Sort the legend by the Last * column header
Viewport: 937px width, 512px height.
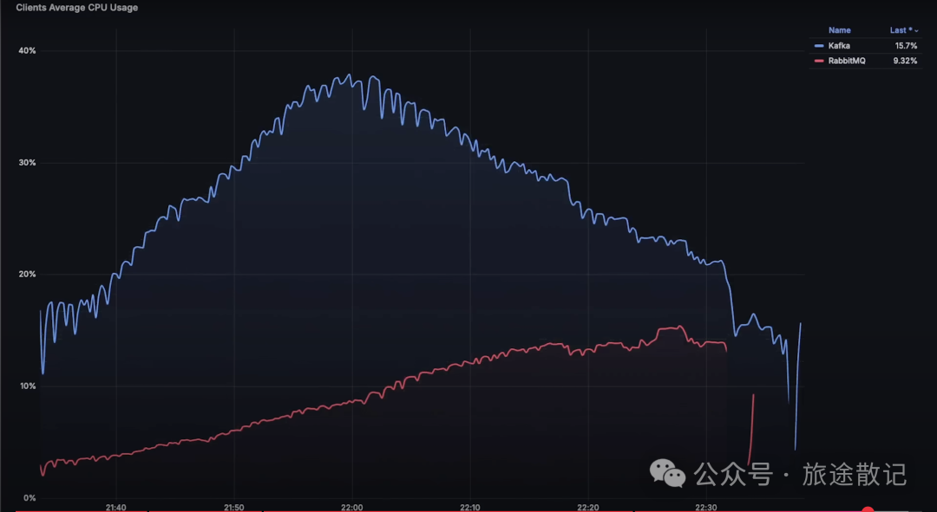[x=901, y=30]
